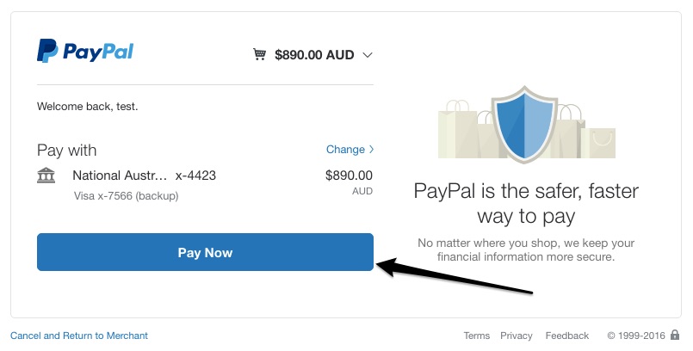Screen dimensions: 693x351
Task: Click the bank building icon
Action: coord(46,175)
